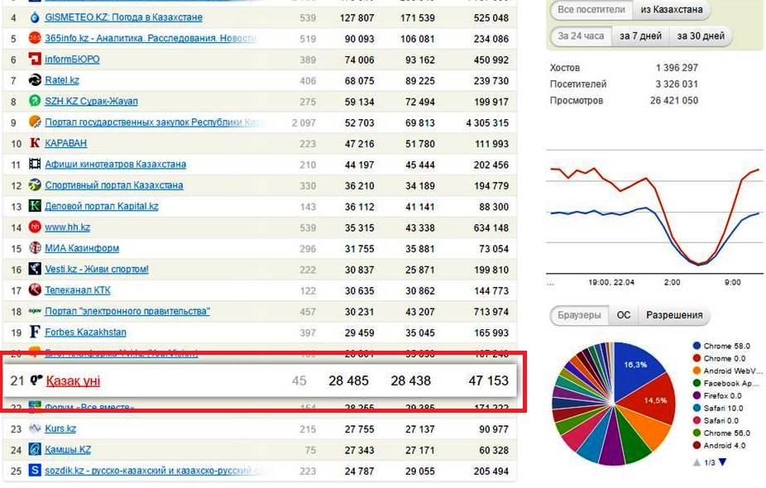Click the Firefox 0.0 purple legend dot
This screenshot has width=766, height=488.
697,395
